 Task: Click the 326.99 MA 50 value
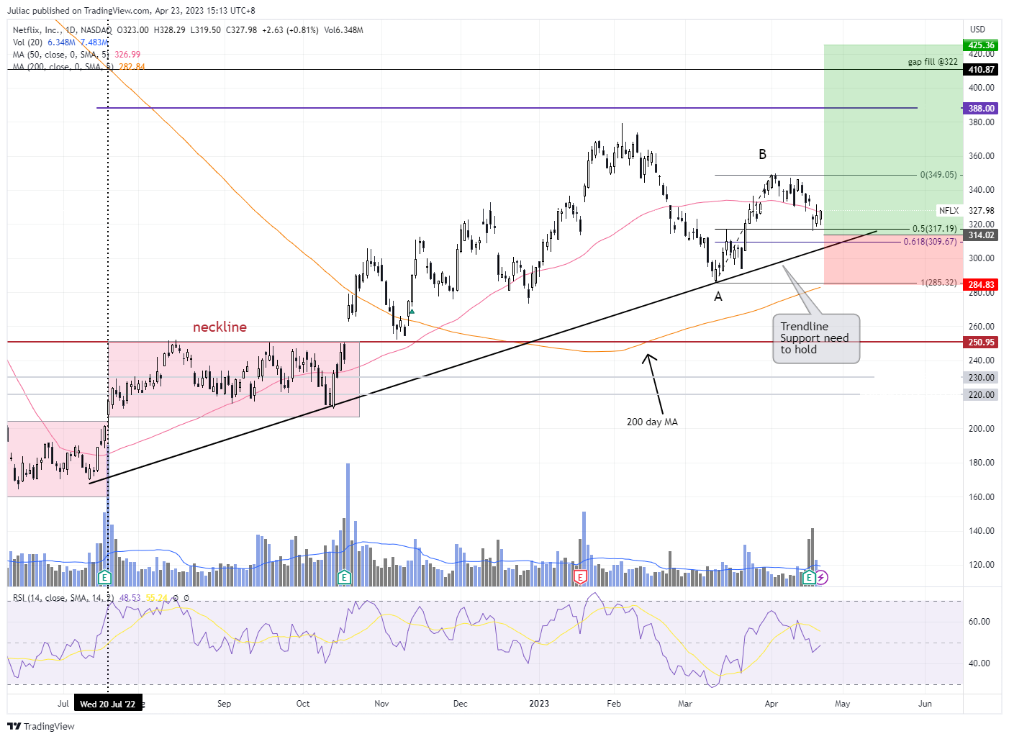(127, 55)
